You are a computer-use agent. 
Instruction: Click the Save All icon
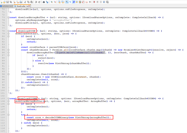[11, 2]
